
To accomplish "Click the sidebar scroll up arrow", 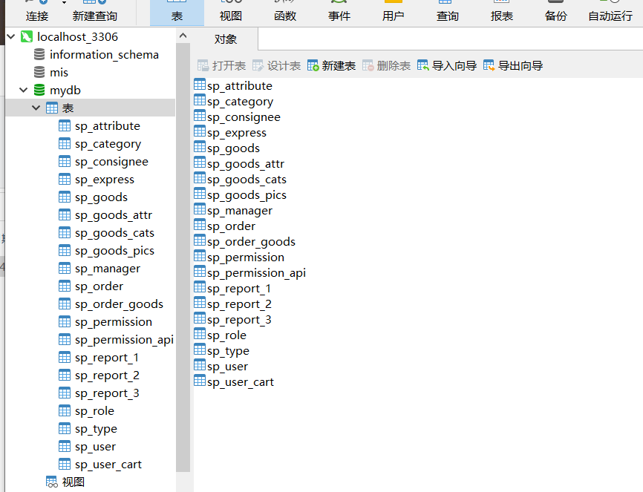I will 183,36.
